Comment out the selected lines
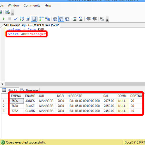This screenshot has height=145, width=145. (x=75, y=19)
